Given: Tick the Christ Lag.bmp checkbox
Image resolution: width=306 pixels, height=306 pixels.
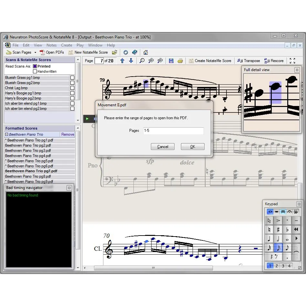Looking at the screenshot, I should [x=72, y=88].
